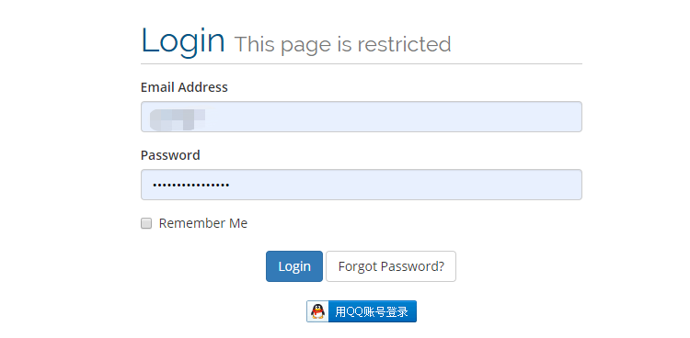
Task: Click the QQ penguin icon
Action: 317,311
